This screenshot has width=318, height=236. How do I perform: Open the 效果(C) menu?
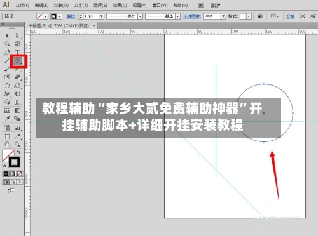point(120,5)
